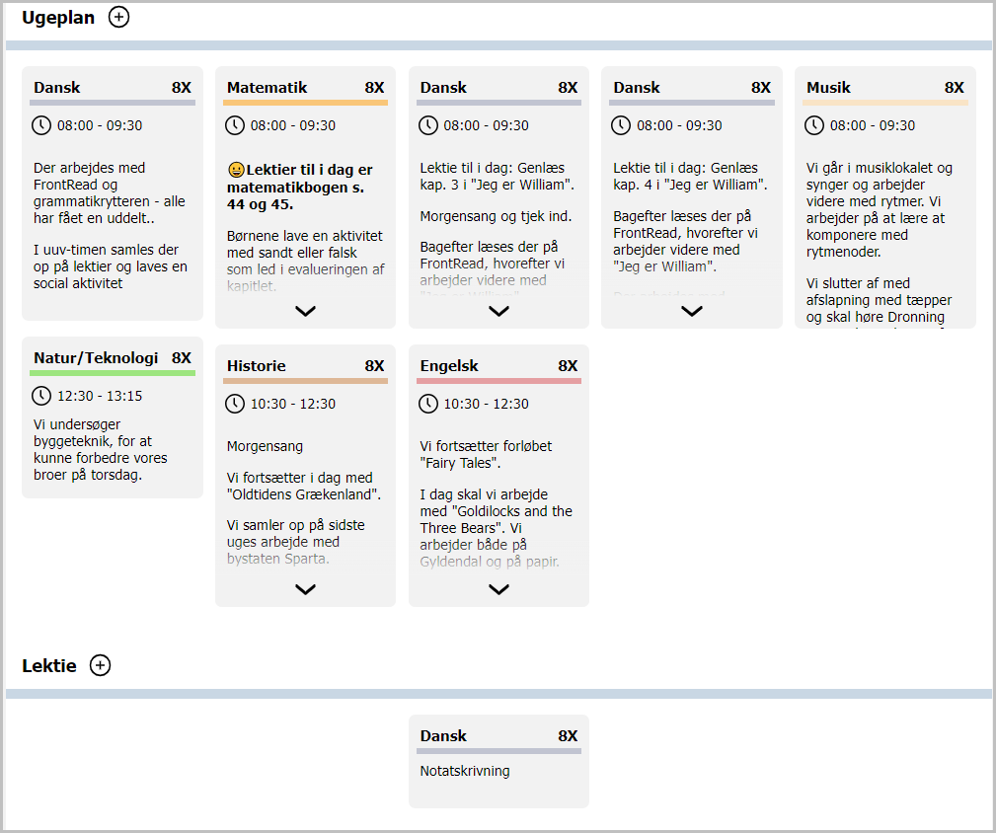Click the clock icon in the Historie card

(x=235, y=404)
